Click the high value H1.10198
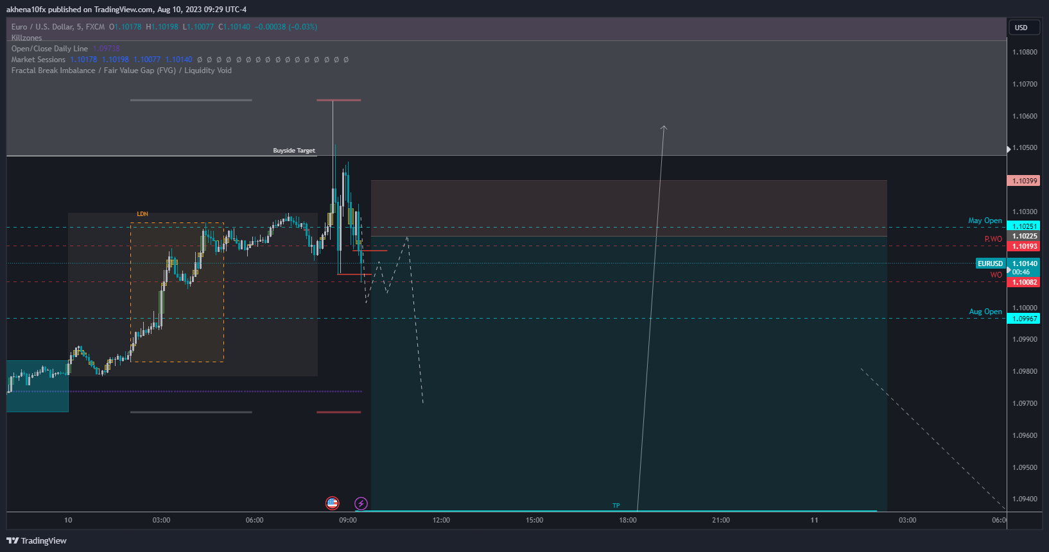Image resolution: width=1049 pixels, height=552 pixels. 162,27
